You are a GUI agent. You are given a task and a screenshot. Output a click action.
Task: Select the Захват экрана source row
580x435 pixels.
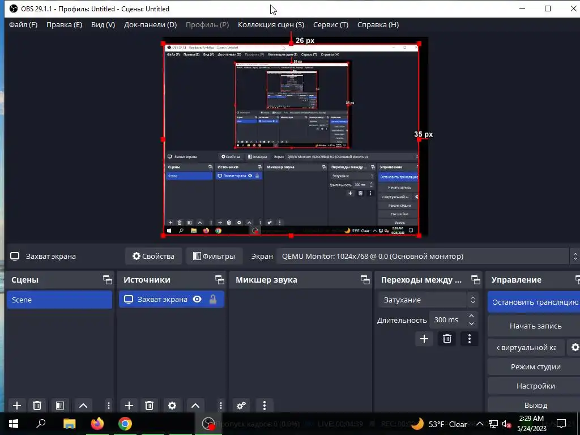click(x=172, y=299)
